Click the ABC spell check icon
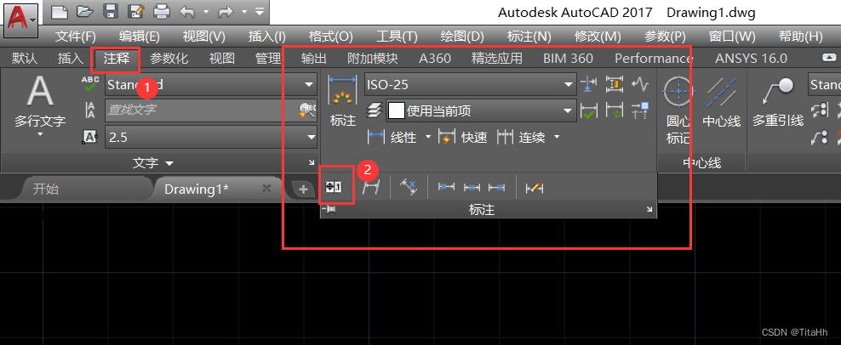The image size is (841, 345). 89,84
